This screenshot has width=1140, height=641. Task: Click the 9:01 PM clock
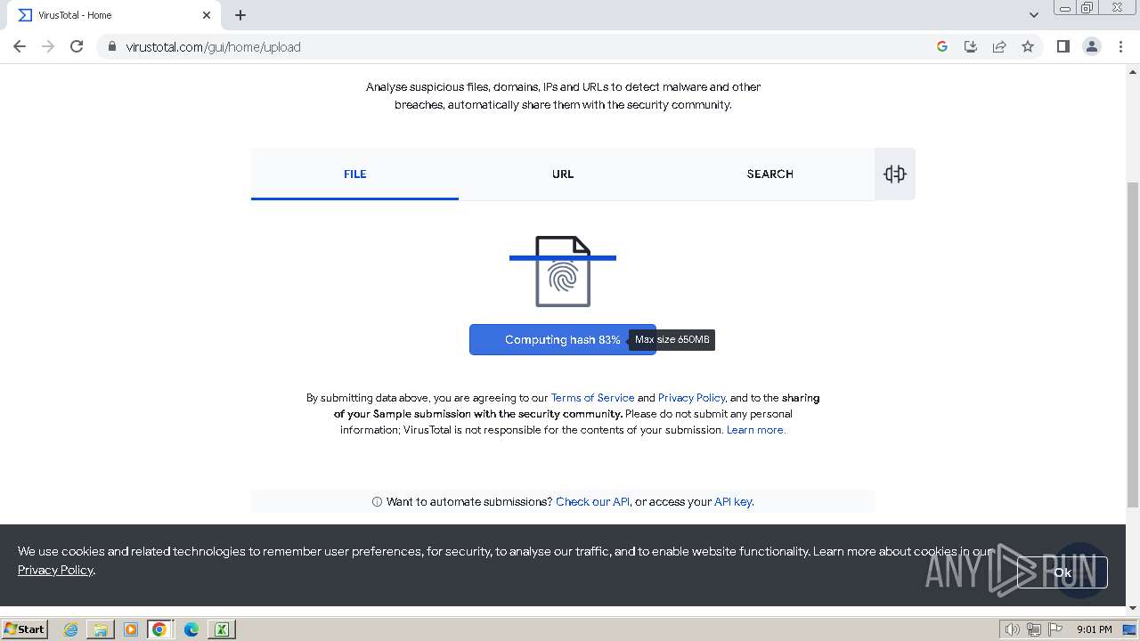click(1095, 629)
